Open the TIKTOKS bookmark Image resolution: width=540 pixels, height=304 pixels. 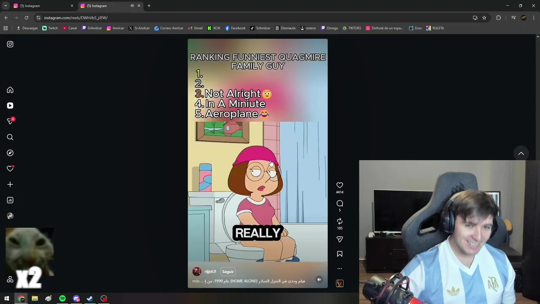(351, 28)
